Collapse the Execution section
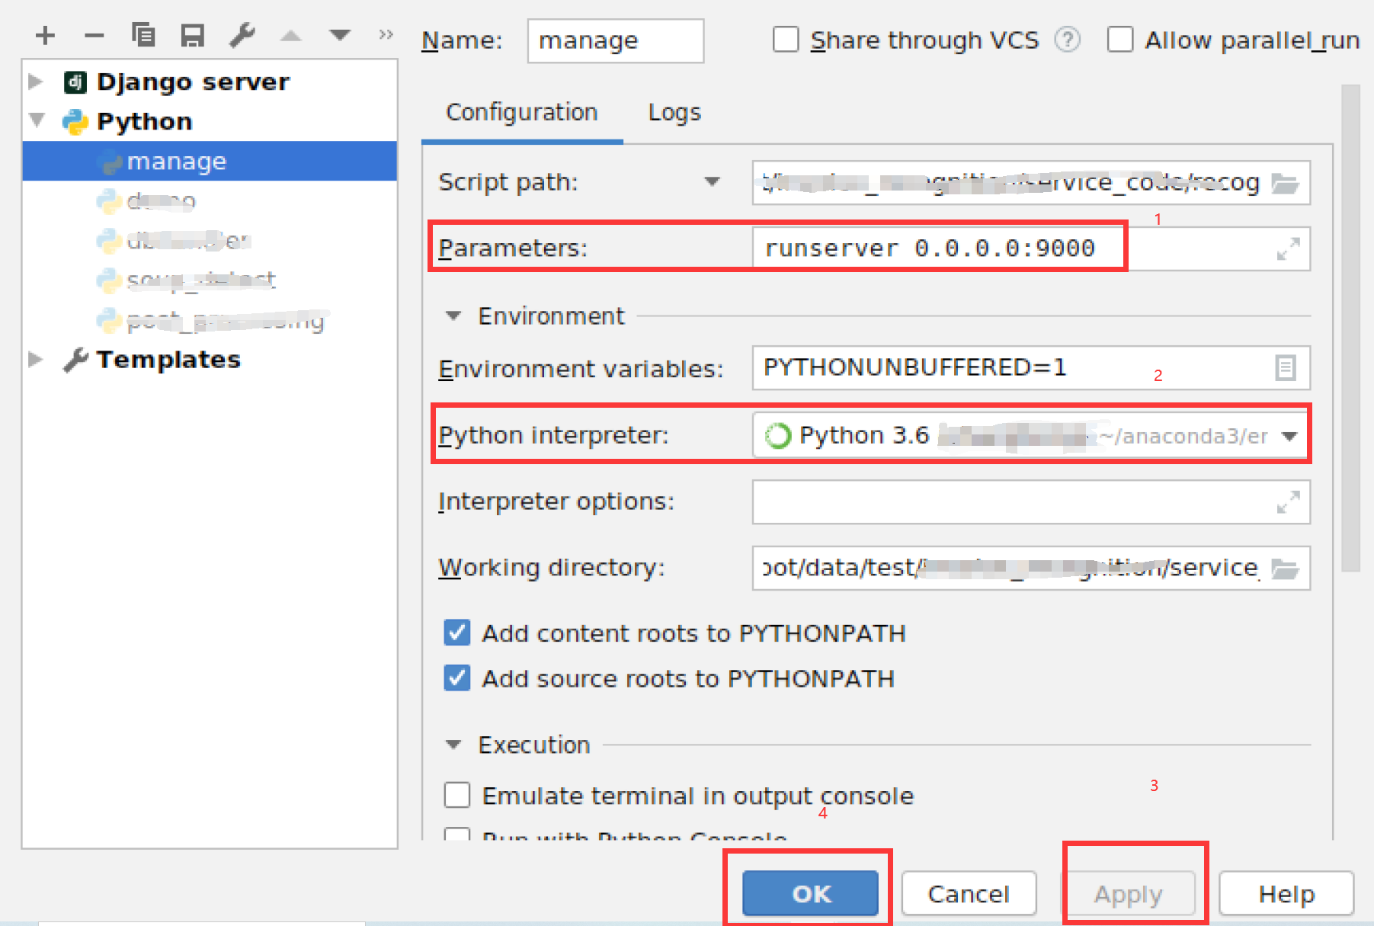The width and height of the screenshot is (1374, 926). [x=453, y=745]
